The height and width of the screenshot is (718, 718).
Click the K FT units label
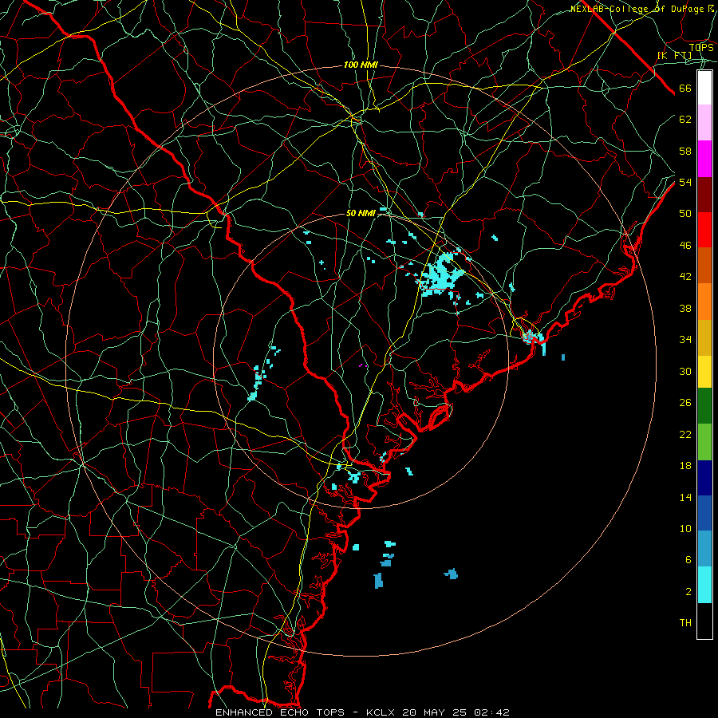coord(674,55)
